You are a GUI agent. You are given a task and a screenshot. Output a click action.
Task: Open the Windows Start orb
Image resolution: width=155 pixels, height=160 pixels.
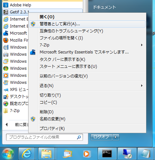[x=8, y=154]
